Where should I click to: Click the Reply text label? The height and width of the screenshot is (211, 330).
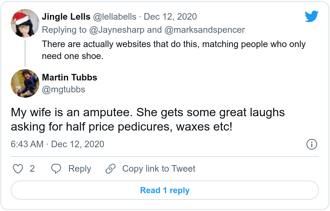click(79, 169)
